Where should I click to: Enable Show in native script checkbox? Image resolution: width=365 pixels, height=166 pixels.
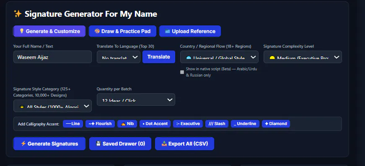[182, 72]
